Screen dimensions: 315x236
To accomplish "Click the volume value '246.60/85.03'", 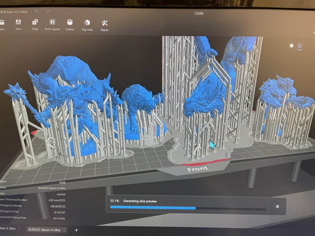I will point(58,206).
